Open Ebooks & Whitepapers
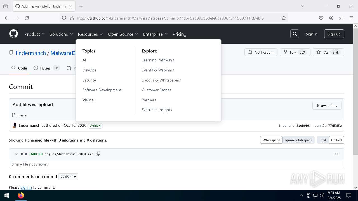 click(x=161, y=80)
